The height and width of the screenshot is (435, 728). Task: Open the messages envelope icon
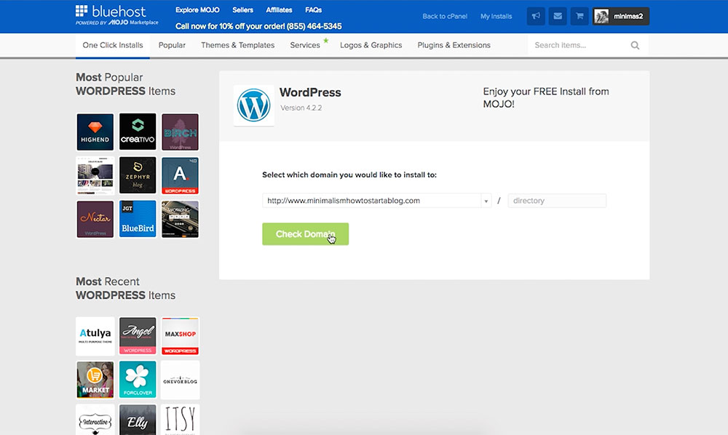[558, 16]
